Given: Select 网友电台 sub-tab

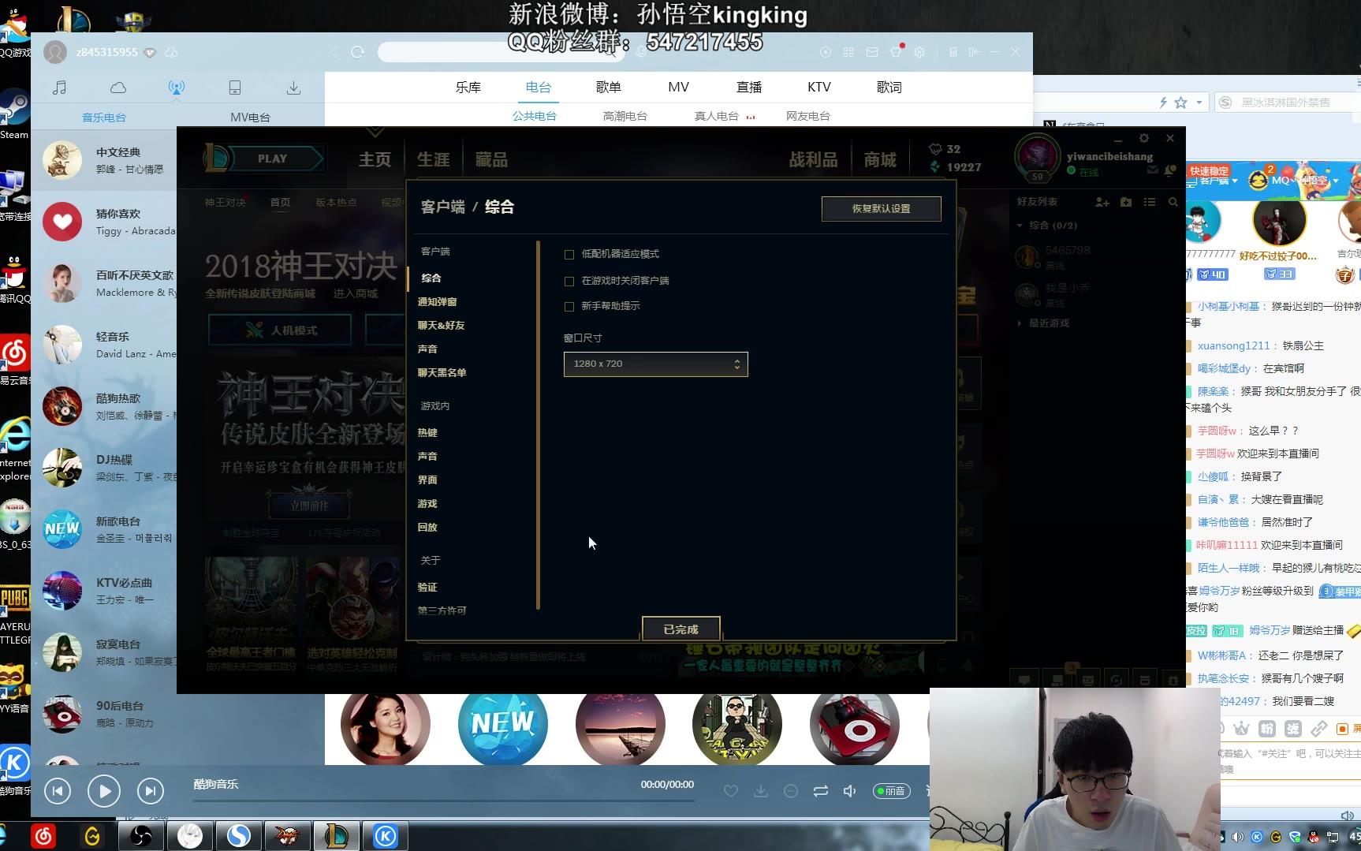Looking at the screenshot, I should (x=808, y=116).
